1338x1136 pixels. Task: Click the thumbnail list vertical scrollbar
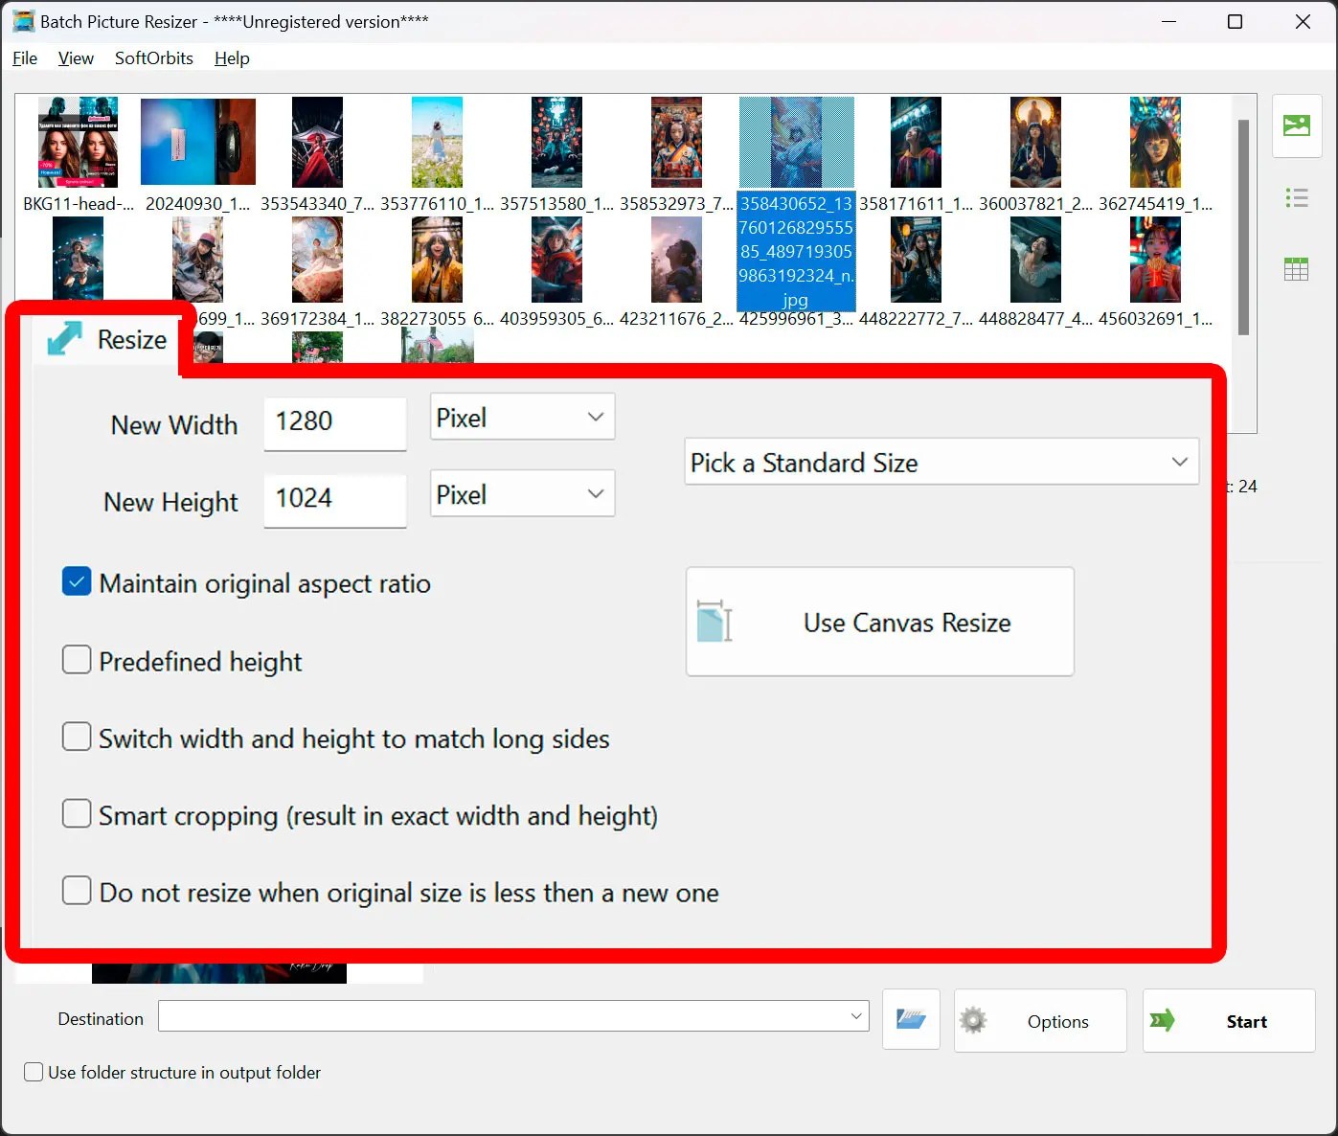(x=1243, y=227)
